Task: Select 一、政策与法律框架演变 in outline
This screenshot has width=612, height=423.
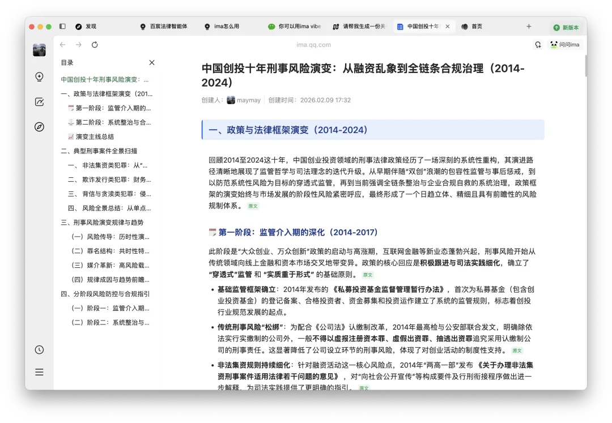Action: tap(107, 93)
